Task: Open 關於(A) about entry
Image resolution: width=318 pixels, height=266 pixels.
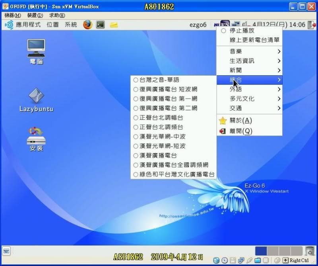Action: [x=249, y=121]
